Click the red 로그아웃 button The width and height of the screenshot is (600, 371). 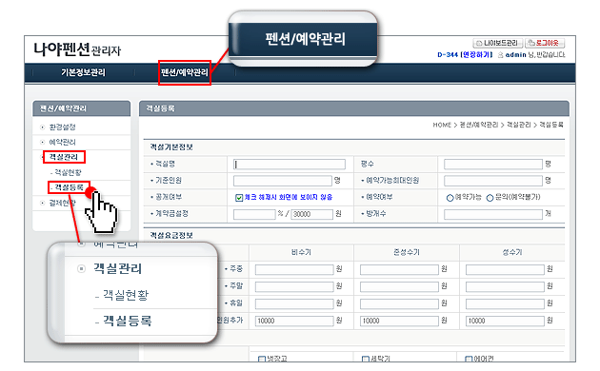tap(544, 43)
